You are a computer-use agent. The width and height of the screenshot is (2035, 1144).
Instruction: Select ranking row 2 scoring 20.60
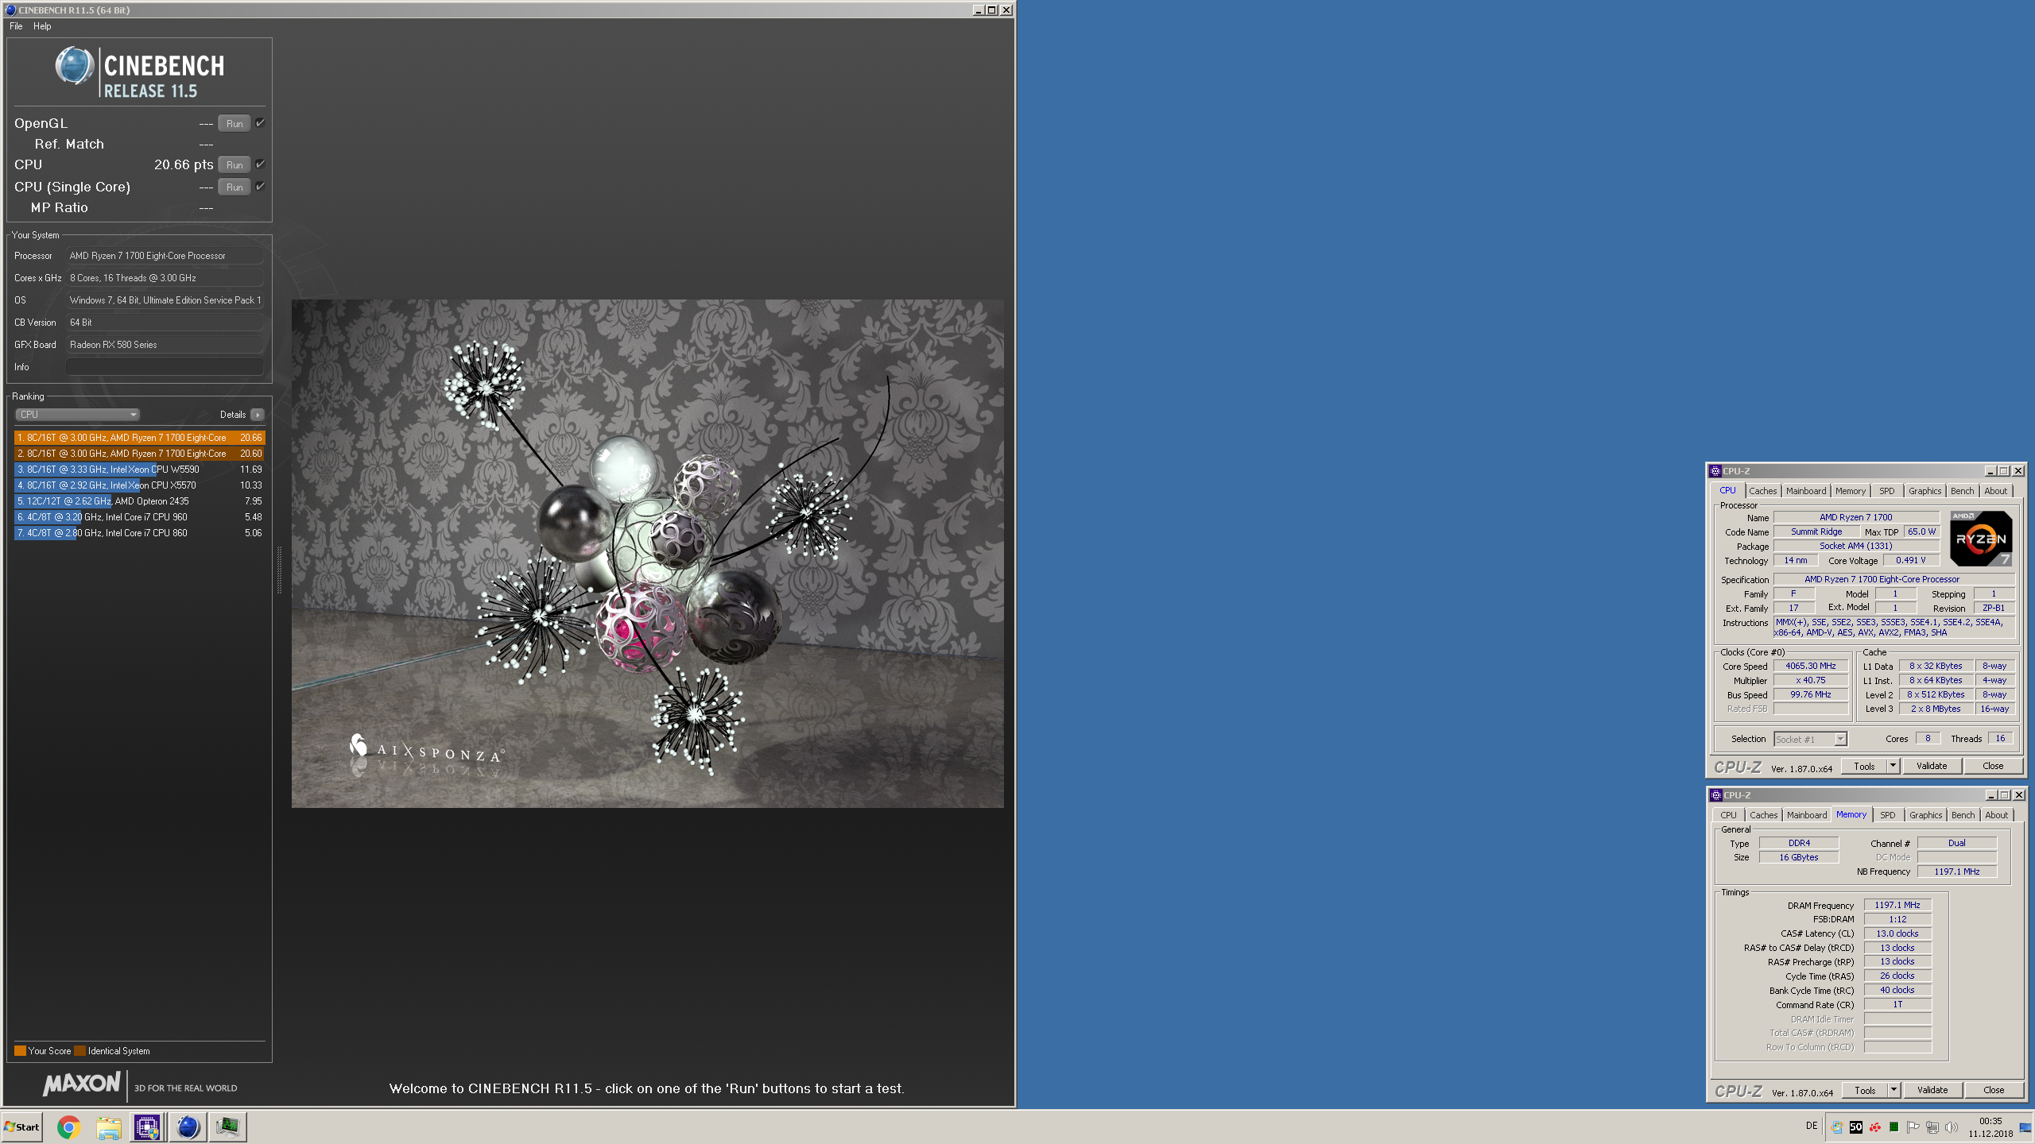(x=139, y=454)
